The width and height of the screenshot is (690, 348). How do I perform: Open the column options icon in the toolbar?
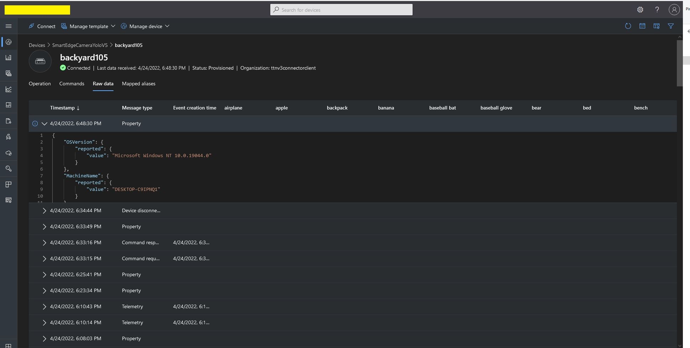656,26
